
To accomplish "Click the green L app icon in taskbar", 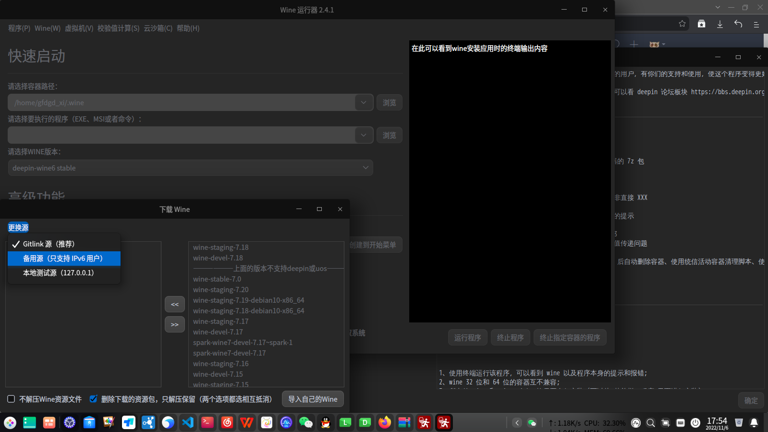I will click(x=345, y=423).
